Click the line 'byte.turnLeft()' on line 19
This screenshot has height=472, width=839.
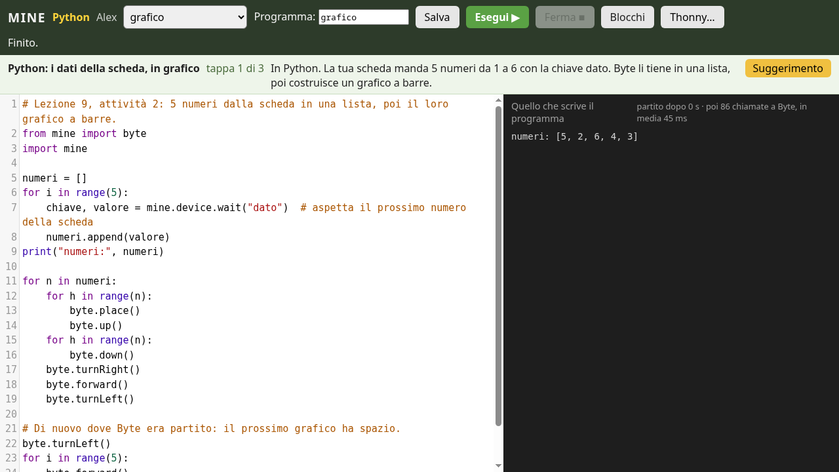point(90,399)
